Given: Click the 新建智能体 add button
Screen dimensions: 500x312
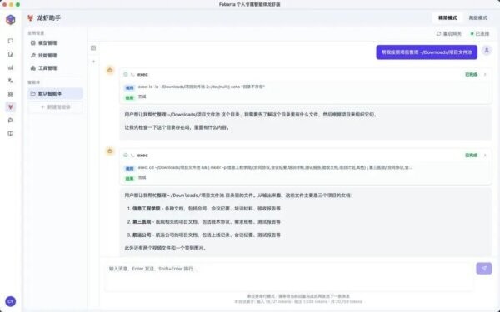Looking at the screenshot, I should (x=55, y=107).
